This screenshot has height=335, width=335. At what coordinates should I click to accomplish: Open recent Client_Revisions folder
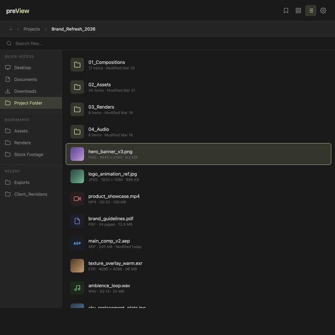[31, 194]
